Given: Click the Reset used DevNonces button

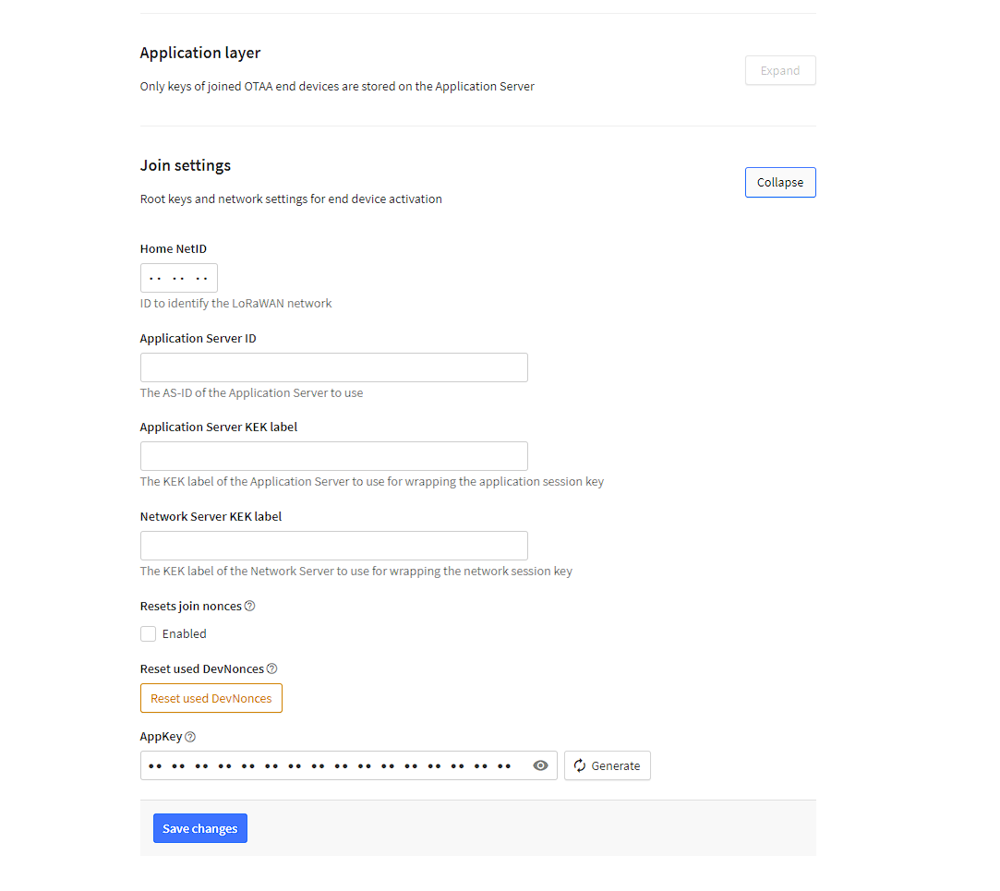Looking at the screenshot, I should click(x=211, y=698).
